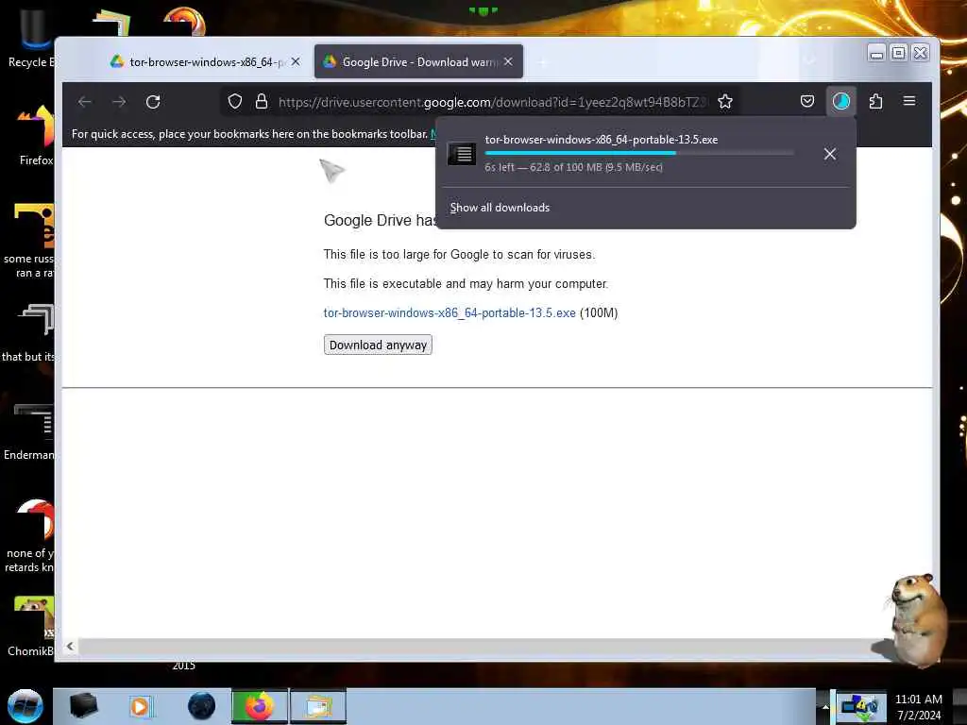List all tabs with the chevron

tap(810, 60)
